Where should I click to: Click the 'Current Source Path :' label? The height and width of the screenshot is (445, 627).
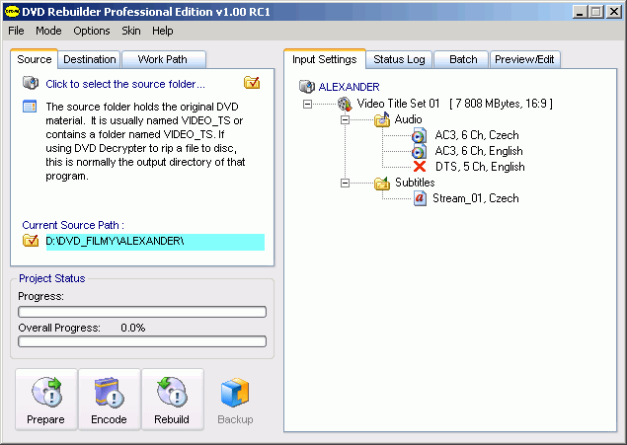[x=73, y=225]
